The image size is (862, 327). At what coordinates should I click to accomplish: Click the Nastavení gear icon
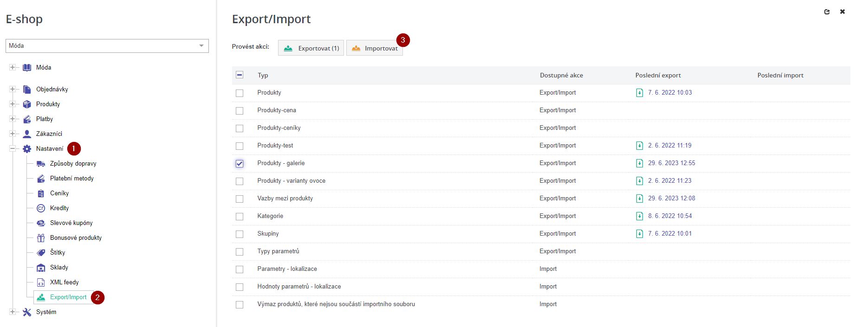[x=27, y=149]
